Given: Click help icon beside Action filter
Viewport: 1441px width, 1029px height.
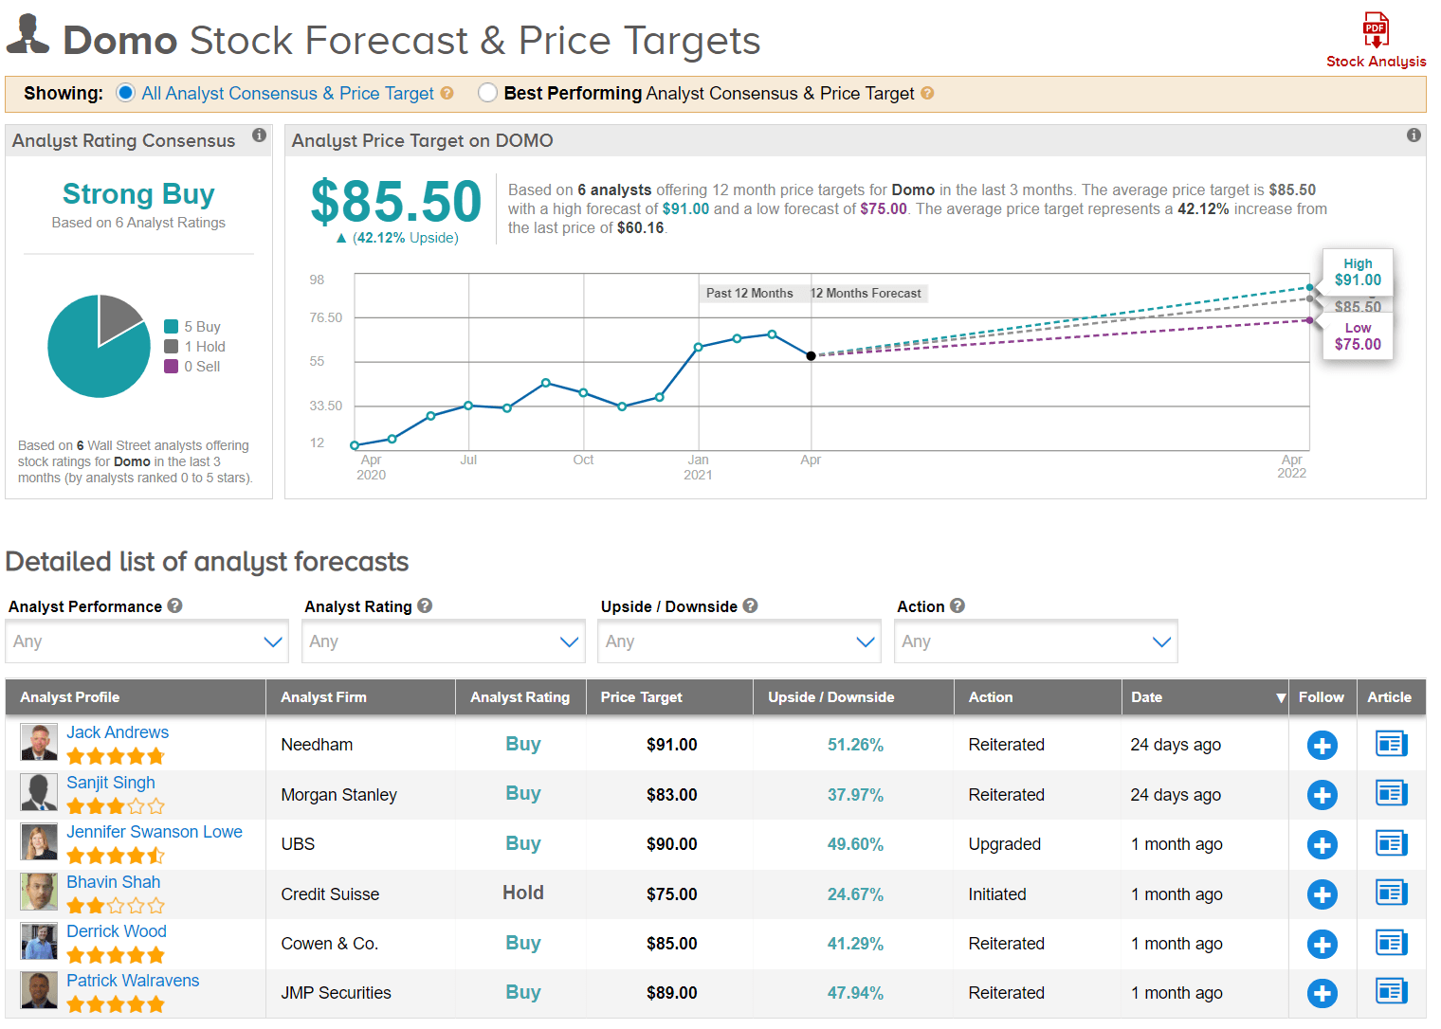Looking at the screenshot, I should point(958,605).
